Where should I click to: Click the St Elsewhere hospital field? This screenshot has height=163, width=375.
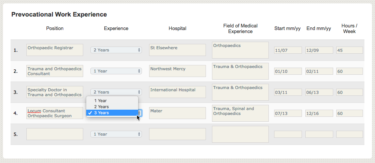point(177,50)
